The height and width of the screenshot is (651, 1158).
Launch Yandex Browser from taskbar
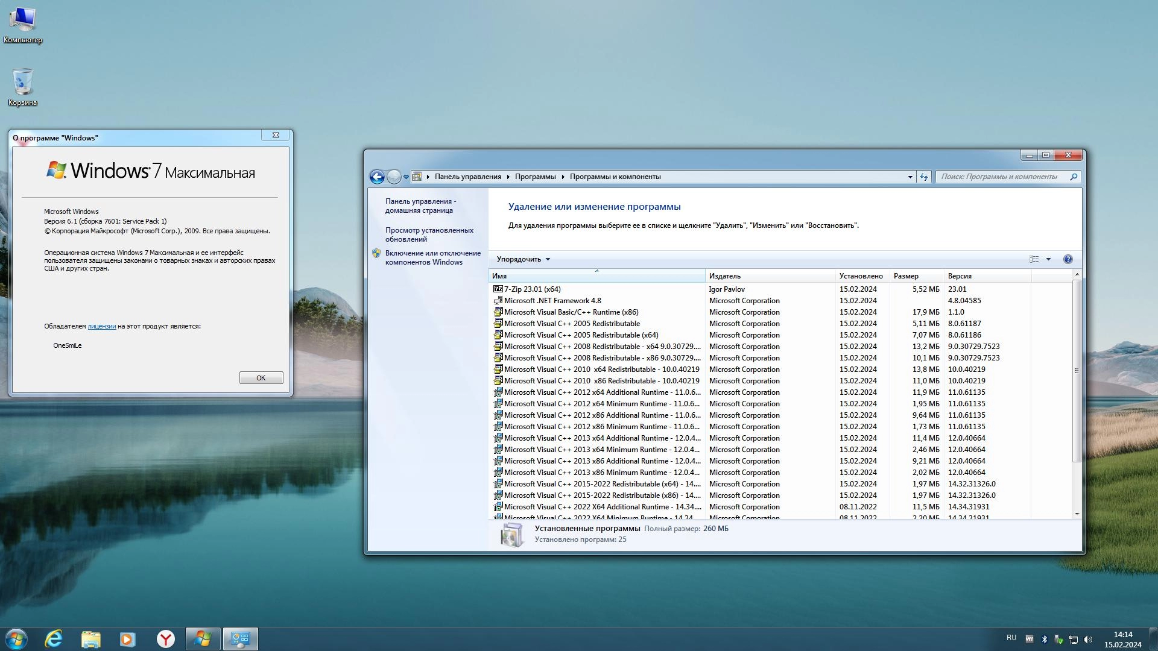click(165, 639)
